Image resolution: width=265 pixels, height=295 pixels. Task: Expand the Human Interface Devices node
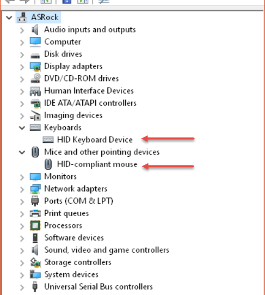(22, 91)
